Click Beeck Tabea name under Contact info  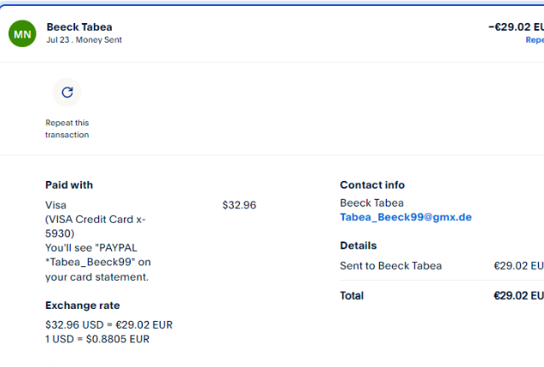point(371,203)
